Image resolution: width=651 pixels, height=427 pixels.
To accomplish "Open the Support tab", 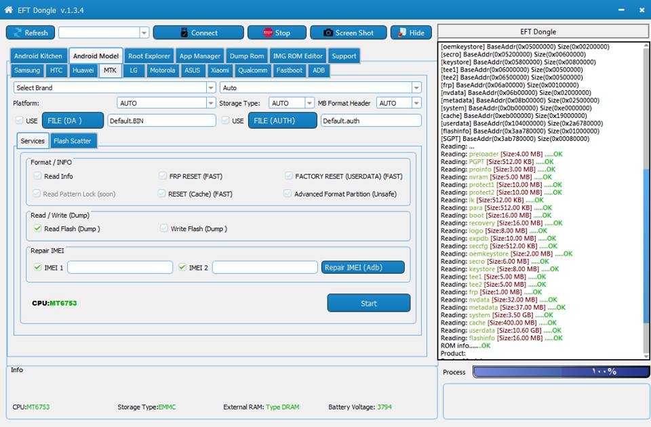I will 344,56.
